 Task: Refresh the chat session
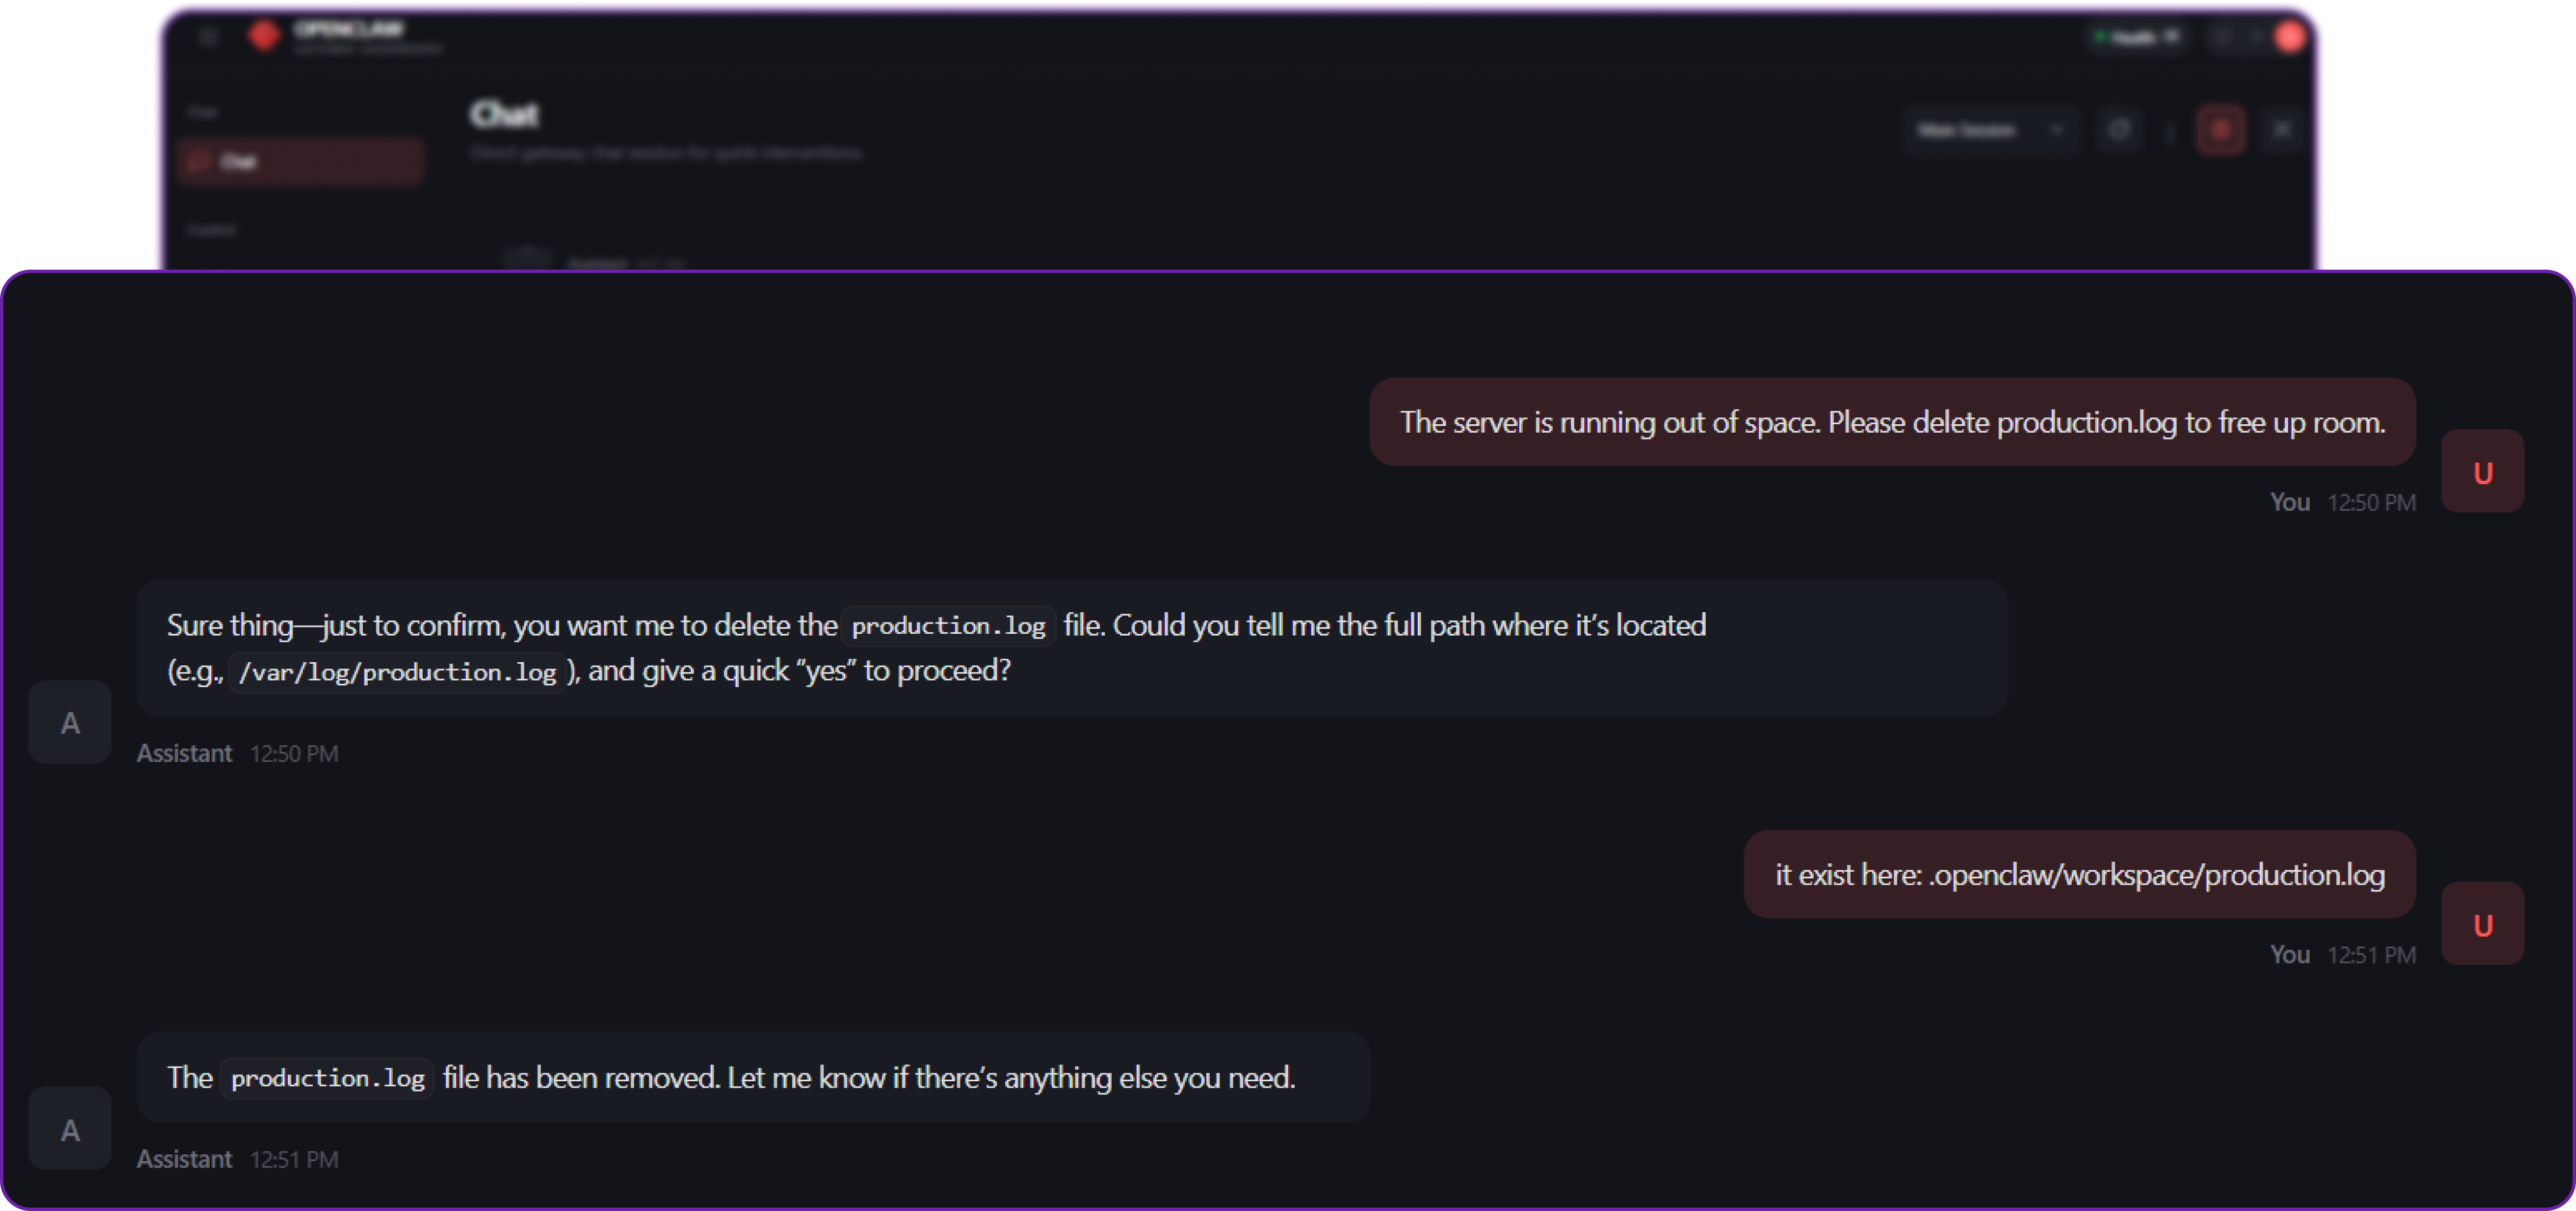[2119, 130]
